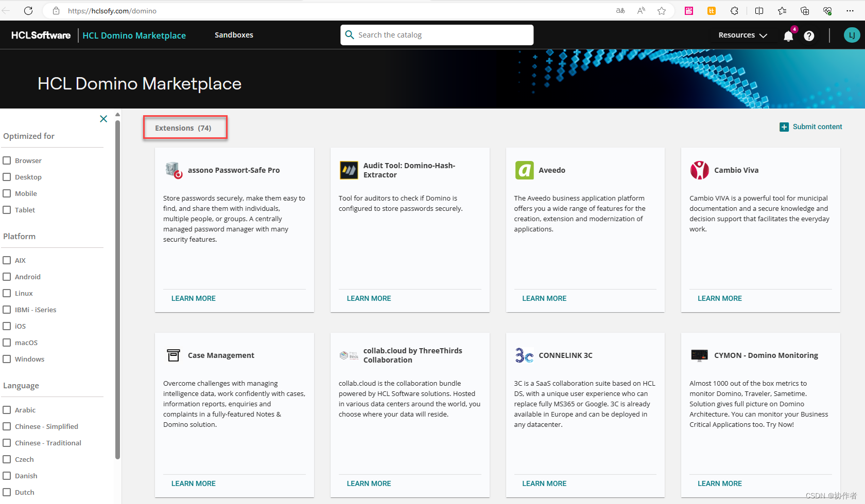Open Learn More for Cambio Viva
Image resolution: width=865 pixels, height=504 pixels.
tap(720, 298)
